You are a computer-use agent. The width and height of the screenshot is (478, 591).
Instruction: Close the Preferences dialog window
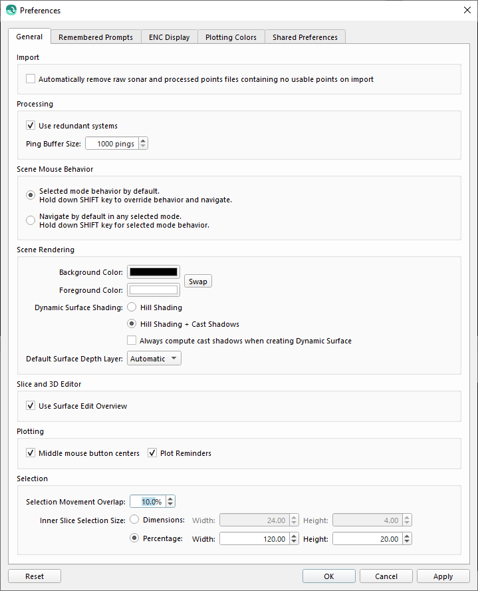coord(467,10)
